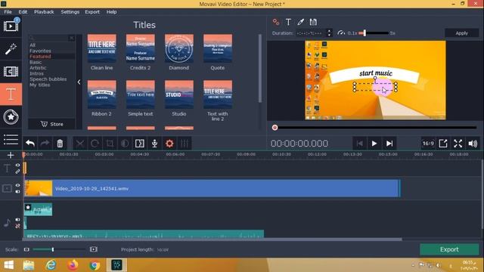Image resolution: width=484 pixels, height=272 pixels.
Task: Toggle video track visibility eye
Action: coord(17,185)
